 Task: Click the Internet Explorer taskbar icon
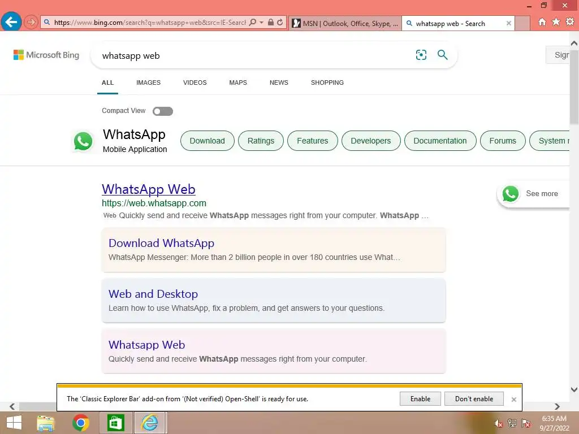(149, 423)
